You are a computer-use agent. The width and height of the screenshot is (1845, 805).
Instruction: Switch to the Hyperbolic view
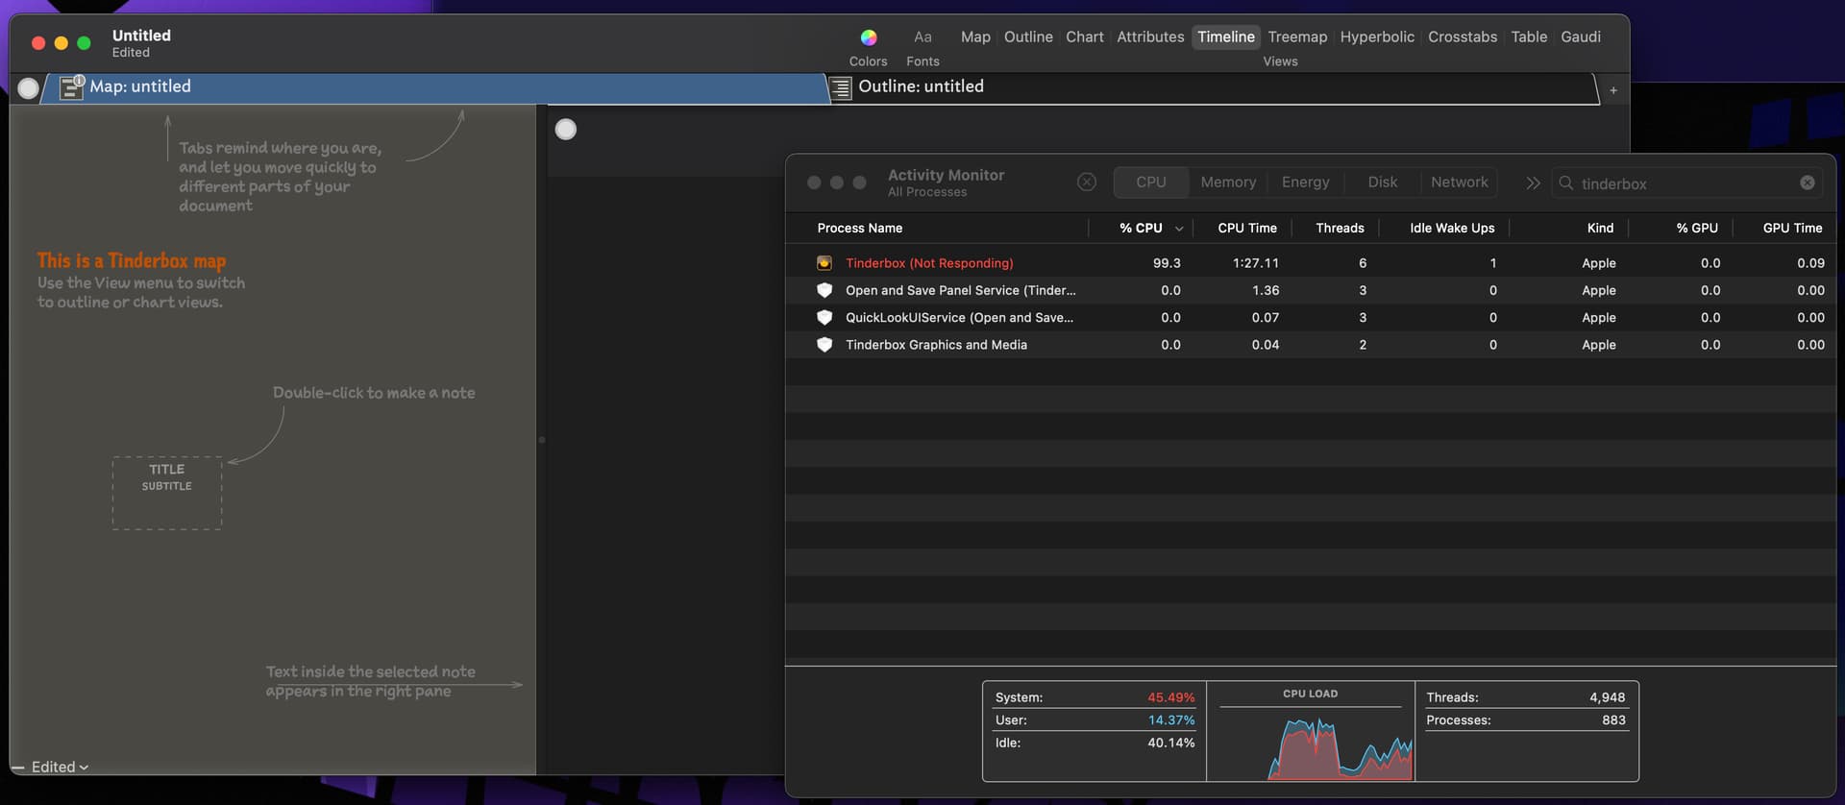1377,37
